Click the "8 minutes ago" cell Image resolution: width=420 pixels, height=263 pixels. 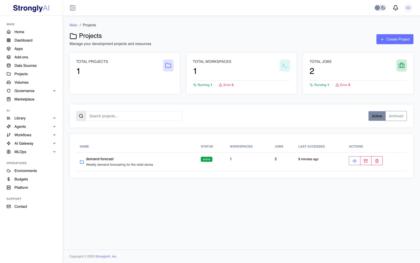tap(308, 159)
